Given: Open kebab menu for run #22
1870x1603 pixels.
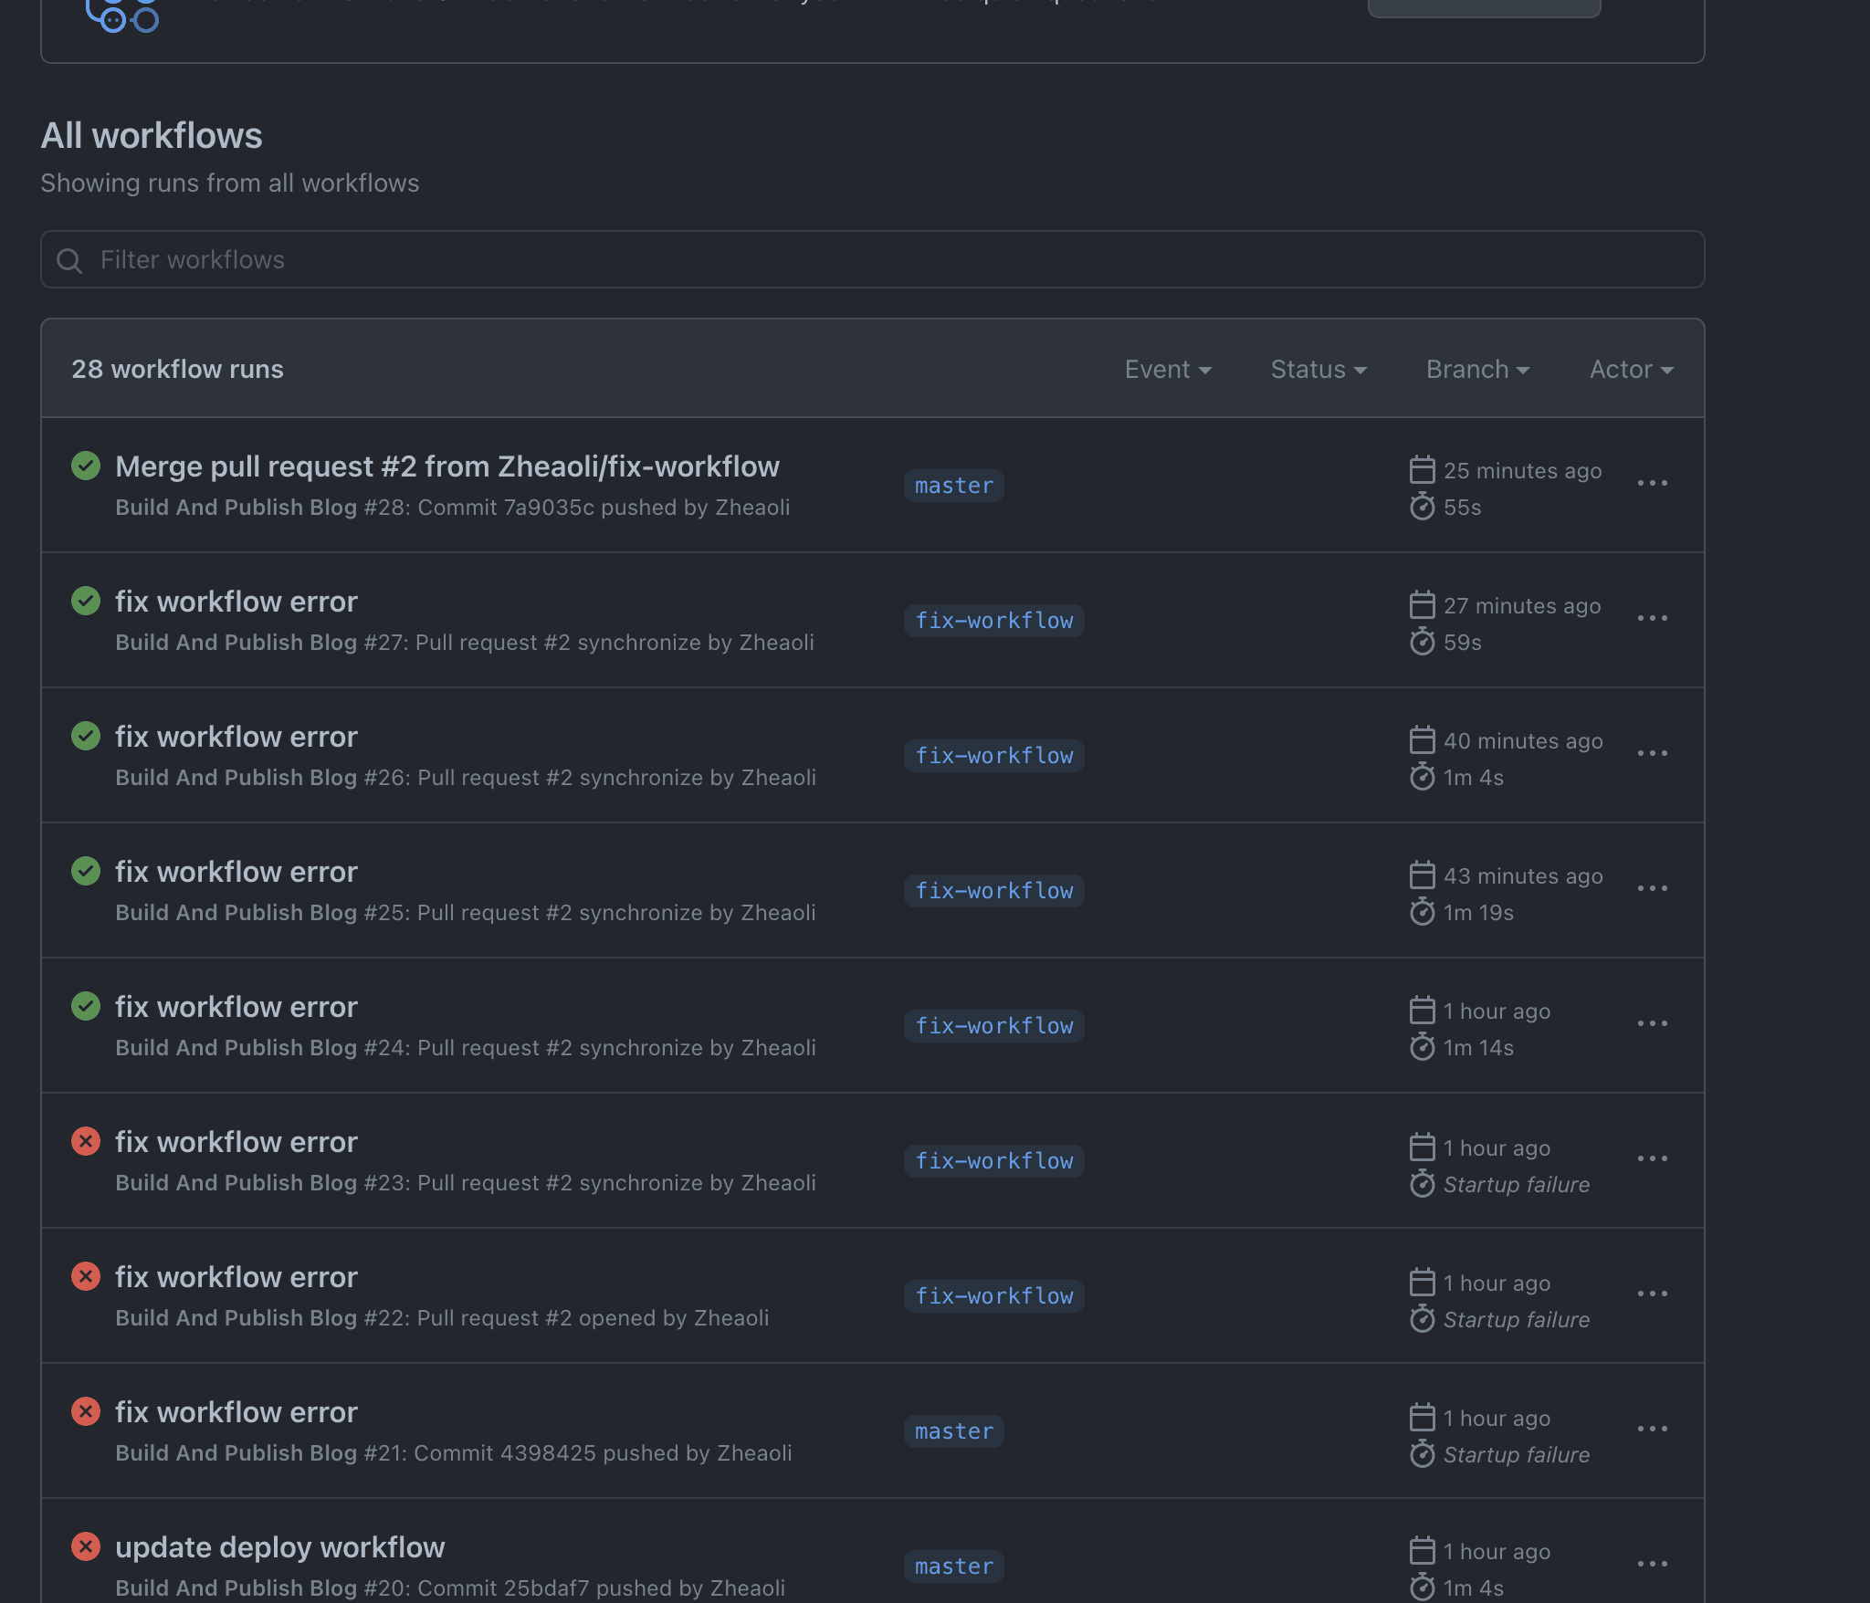Looking at the screenshot, I should (x=1652, y=1294).
